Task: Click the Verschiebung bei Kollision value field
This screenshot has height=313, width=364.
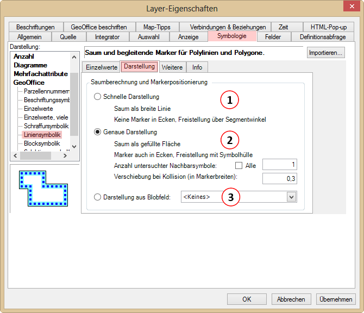Action: point(279,178)
